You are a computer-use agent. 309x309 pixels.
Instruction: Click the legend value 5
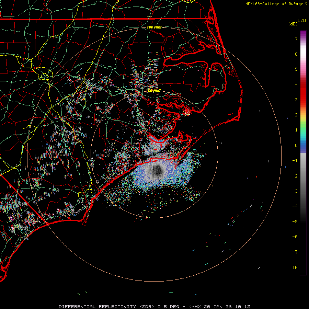click(x=296, y=69)
